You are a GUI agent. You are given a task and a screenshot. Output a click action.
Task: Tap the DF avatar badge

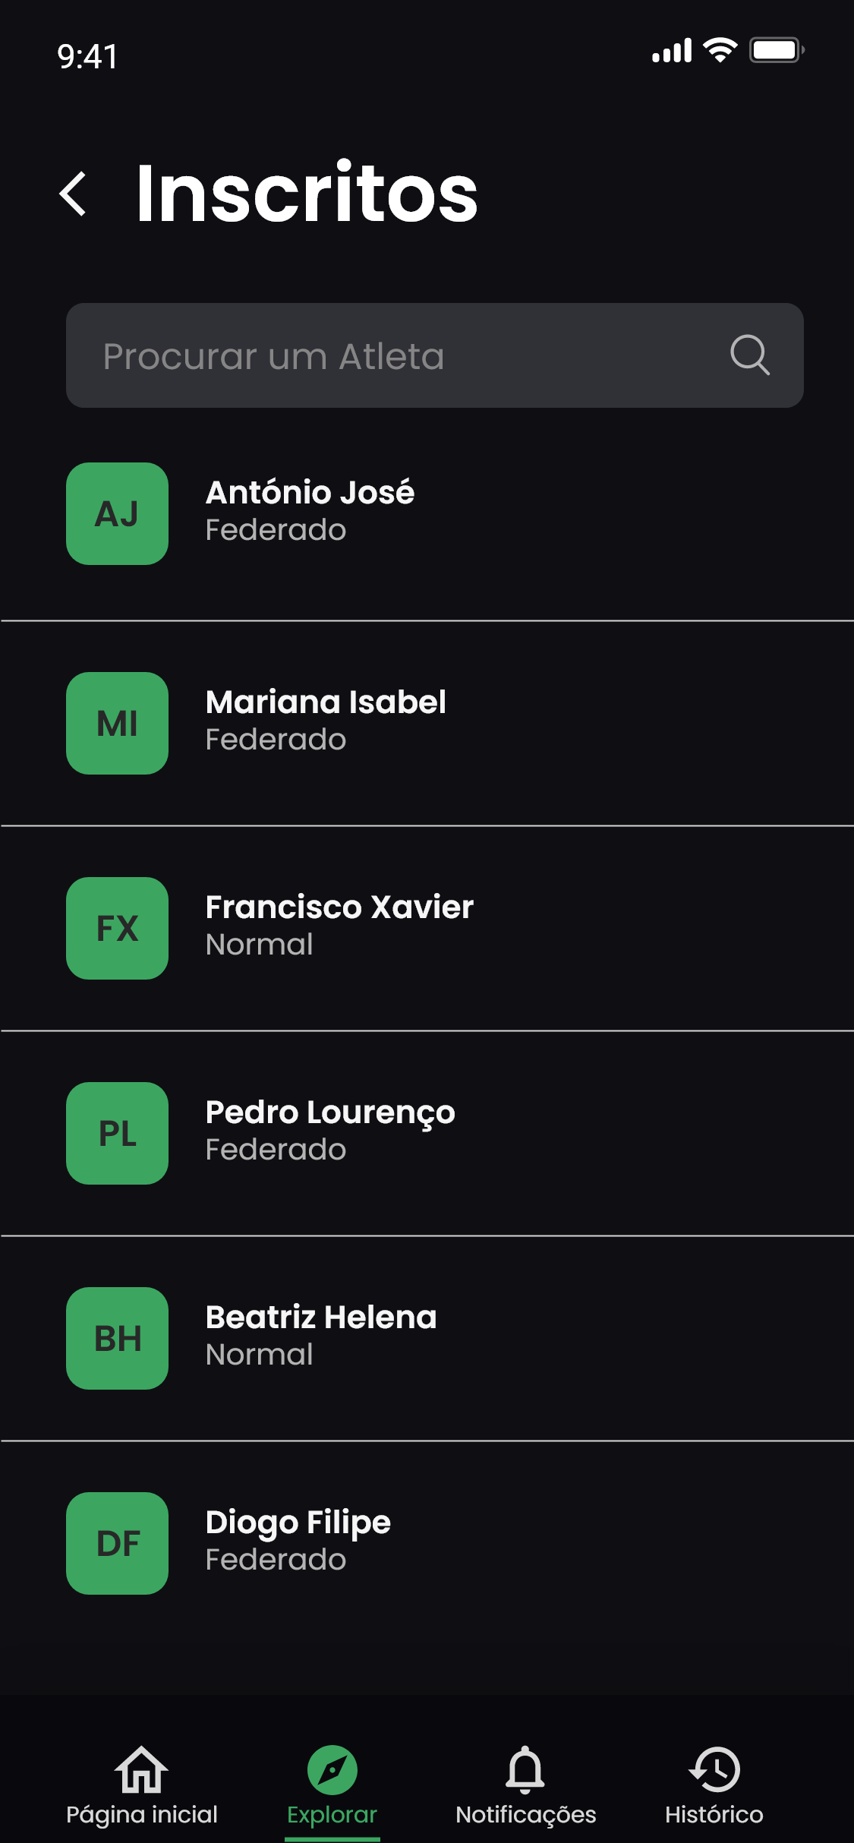117,1543
